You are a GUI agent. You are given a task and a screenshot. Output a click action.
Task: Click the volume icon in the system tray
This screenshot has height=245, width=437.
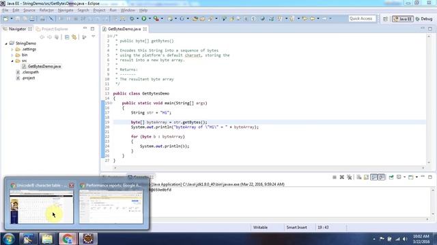[x=405, y=239]
